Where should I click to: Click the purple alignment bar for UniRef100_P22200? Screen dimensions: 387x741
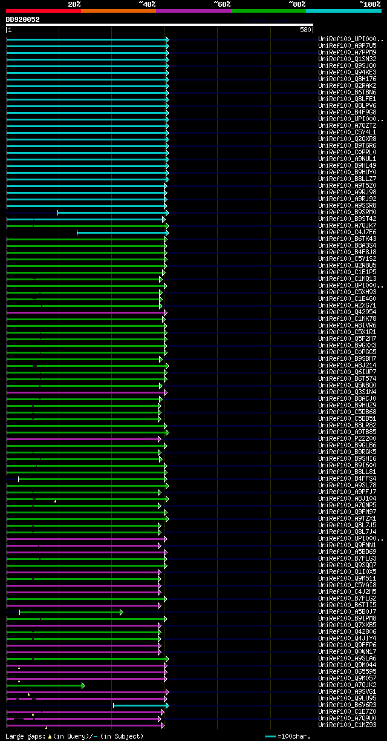[x=84, y=439]
